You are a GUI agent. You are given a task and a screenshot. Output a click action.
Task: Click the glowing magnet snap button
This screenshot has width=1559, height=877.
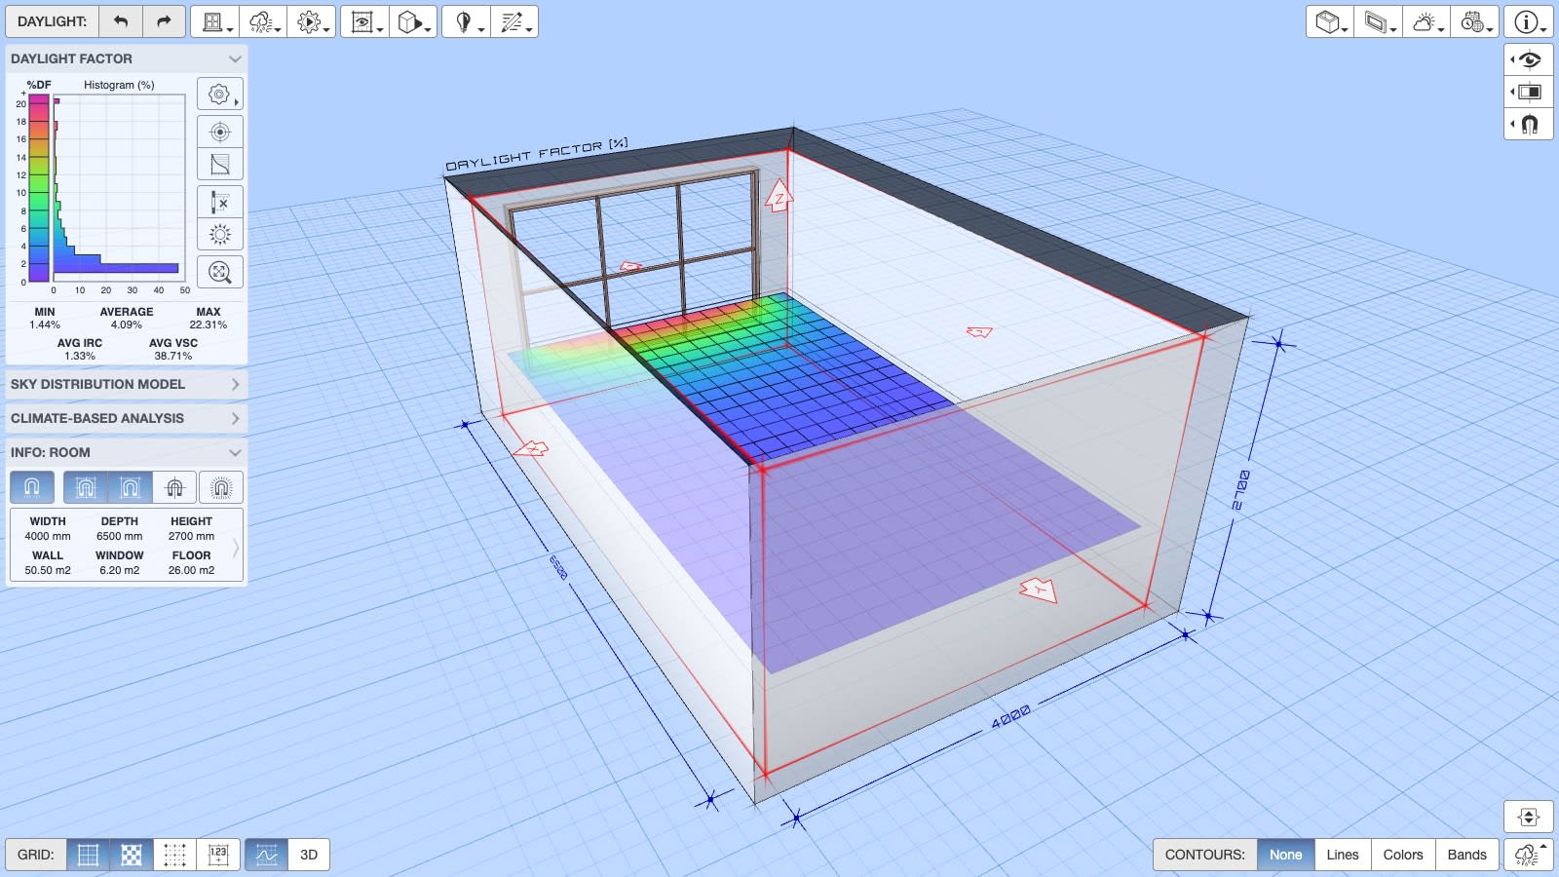(x=221, y=487)
